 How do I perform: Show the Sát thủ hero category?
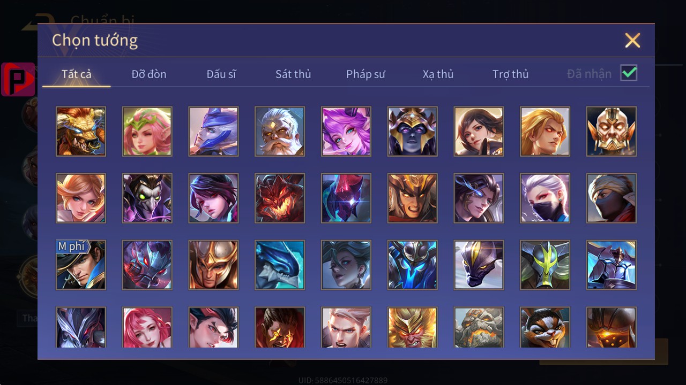pos(293,74)
